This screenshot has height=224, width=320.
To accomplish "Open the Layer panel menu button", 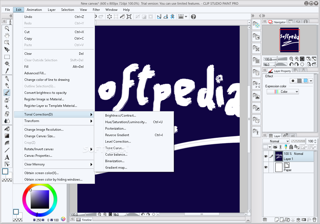I will (265, 135).
